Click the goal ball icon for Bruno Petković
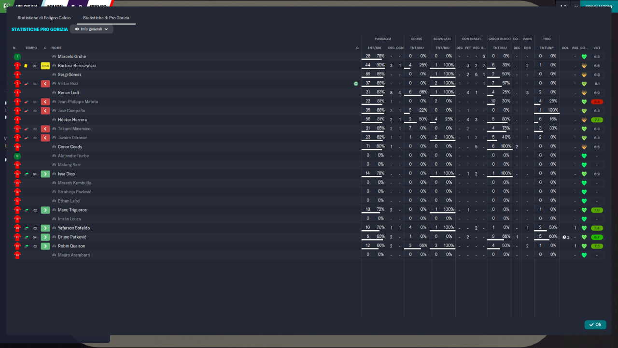 tap(564, 237)
